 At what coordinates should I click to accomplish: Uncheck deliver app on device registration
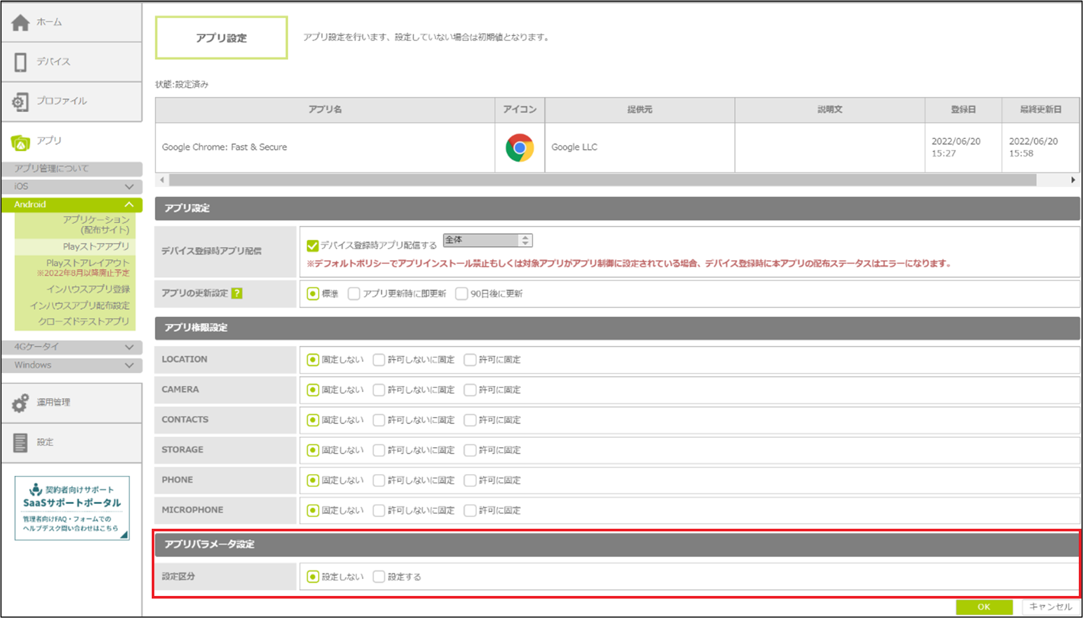(x=313, y=245)
